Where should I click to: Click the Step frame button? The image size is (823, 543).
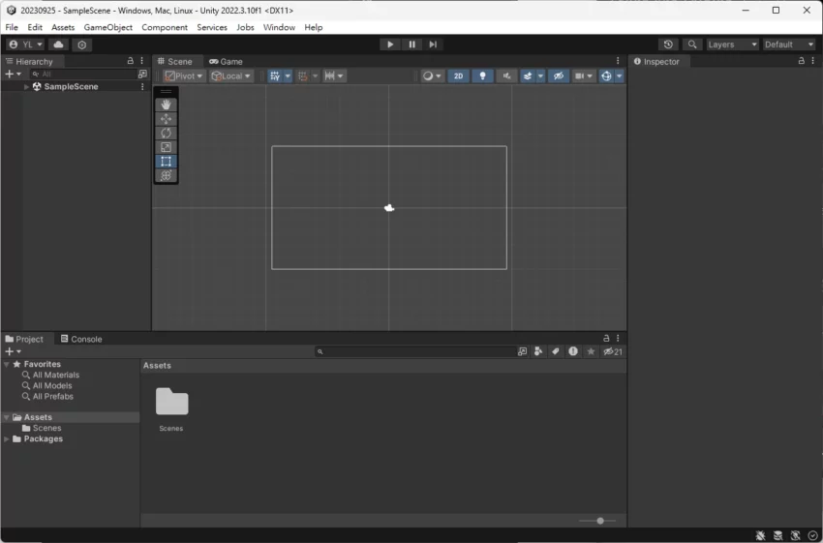click(x=433, y=45)
